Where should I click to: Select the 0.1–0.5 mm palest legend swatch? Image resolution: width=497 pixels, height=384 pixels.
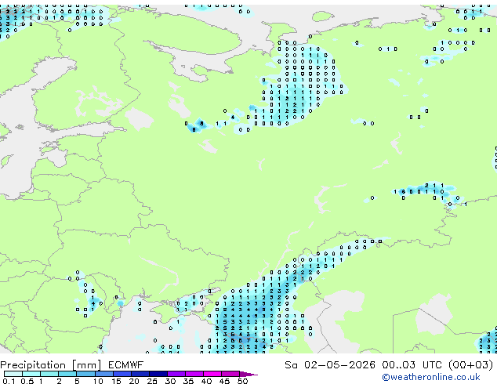pyautogui.click(x=13, y=374)
